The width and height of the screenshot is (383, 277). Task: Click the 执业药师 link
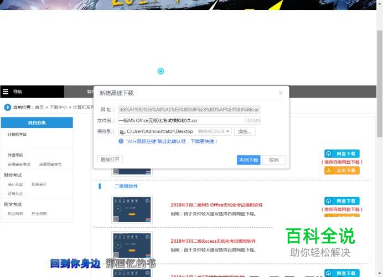pyautogui.click(x=15, y=214)
